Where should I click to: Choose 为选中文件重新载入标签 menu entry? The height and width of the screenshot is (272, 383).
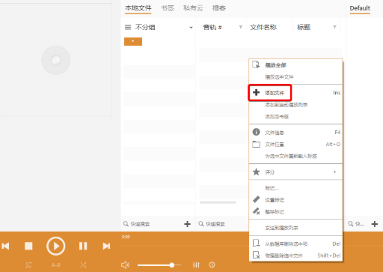(x=291, y=157)
